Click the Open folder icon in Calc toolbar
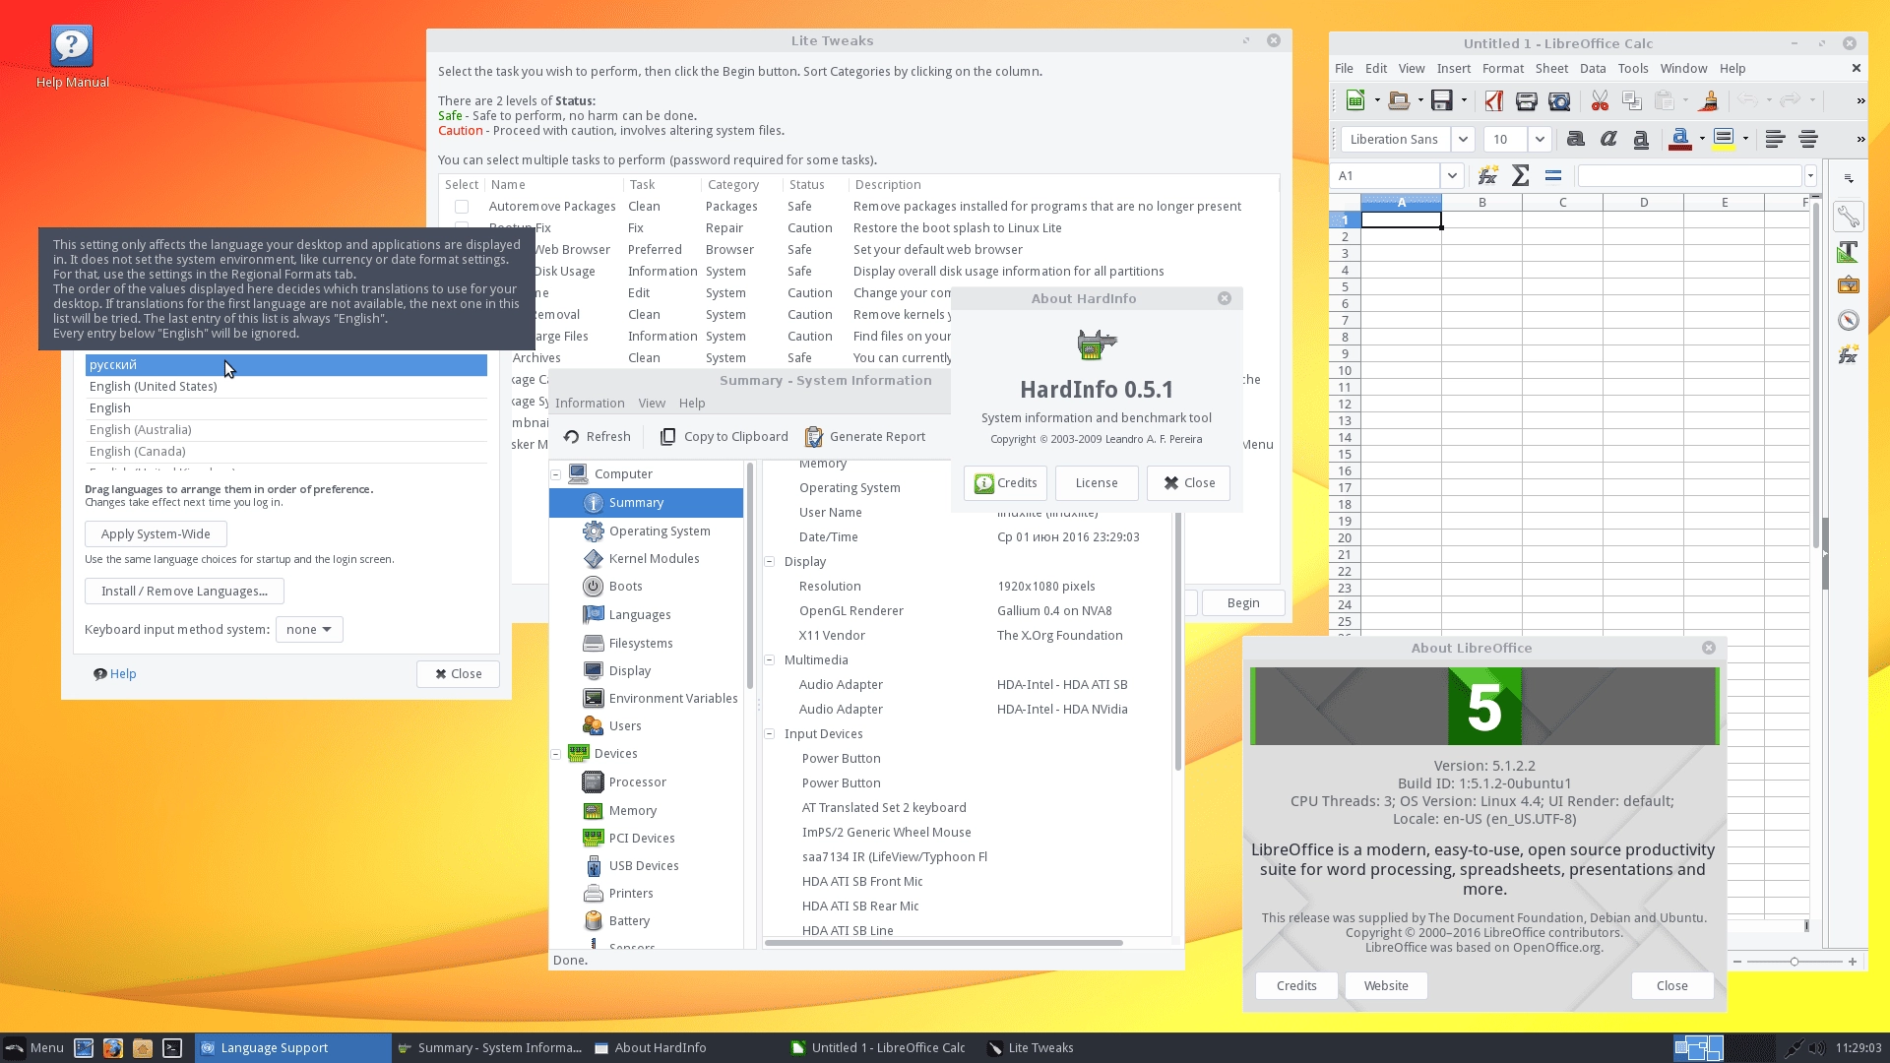 click(1399, 100)
